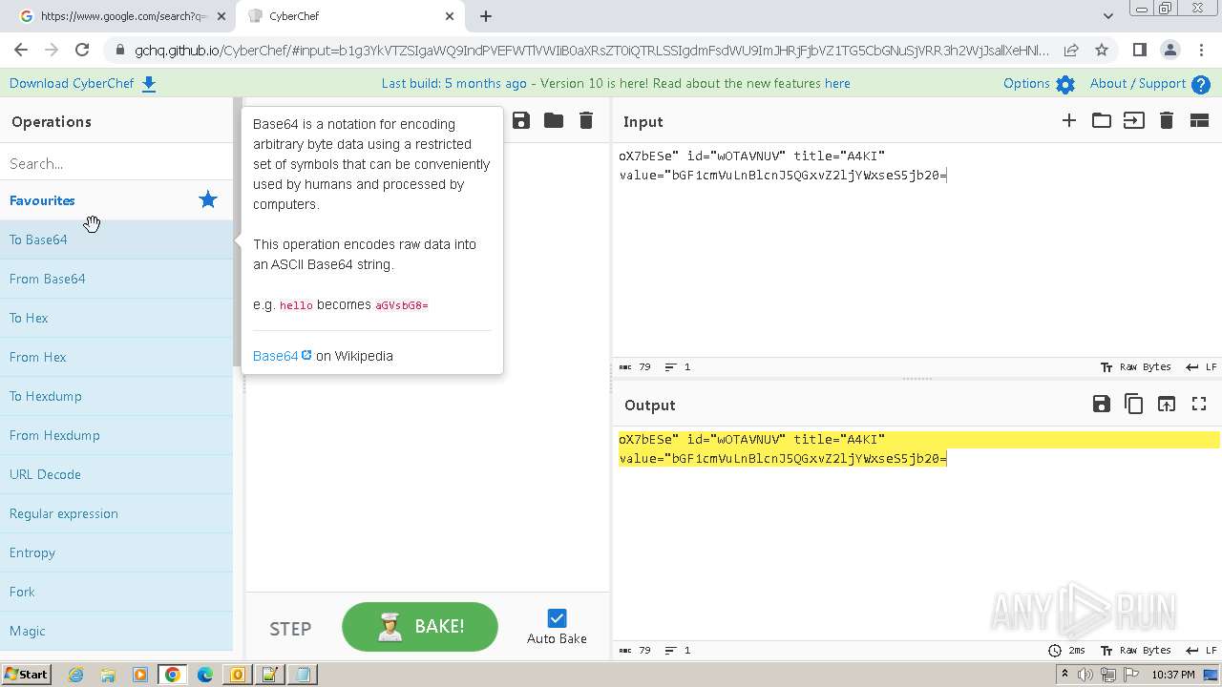Click in the Input text area

pos(916,251)
